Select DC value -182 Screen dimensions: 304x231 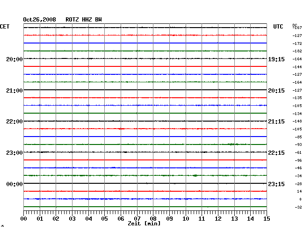[297, 51]
